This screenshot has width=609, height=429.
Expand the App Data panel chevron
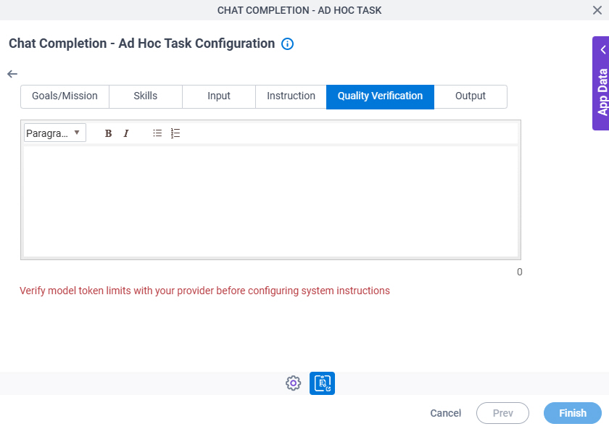click(602, 50)
